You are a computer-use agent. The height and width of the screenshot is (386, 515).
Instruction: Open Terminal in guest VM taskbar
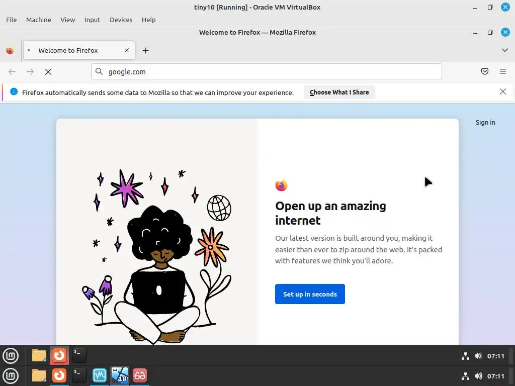coord(79,355)
